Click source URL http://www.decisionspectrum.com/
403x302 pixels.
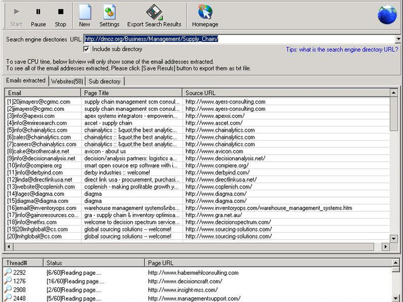point(228,222)
